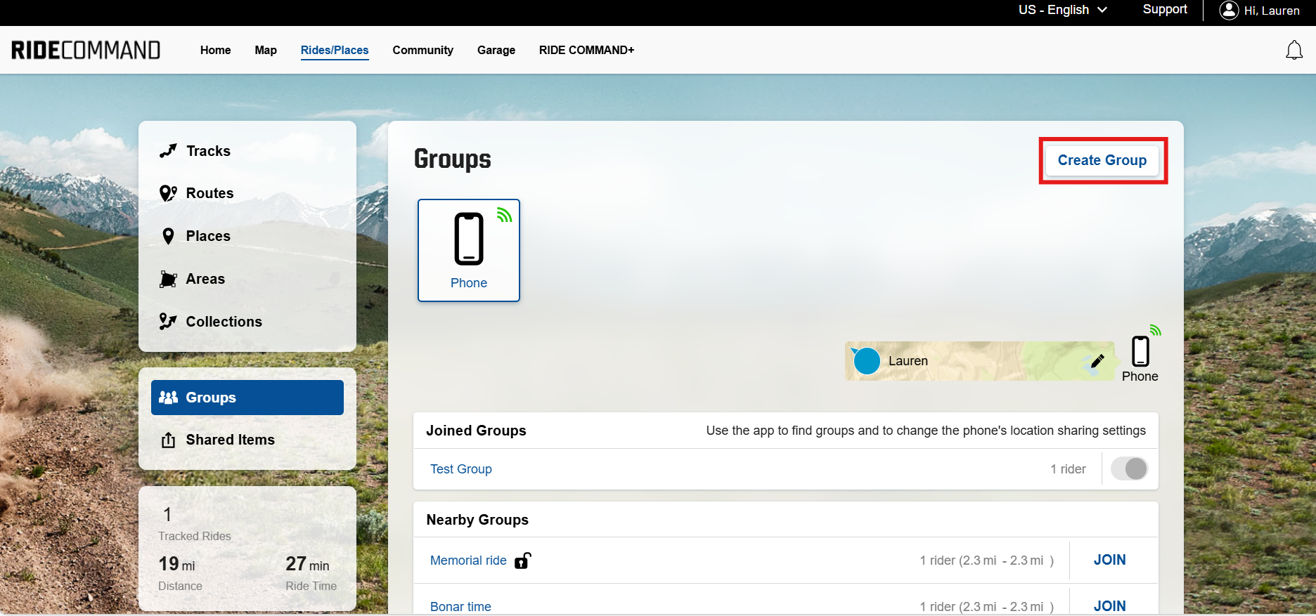The height and width of the screenshot is (616, 1316).
Task: Open the Memorial ride link
Action: (468, 561)
